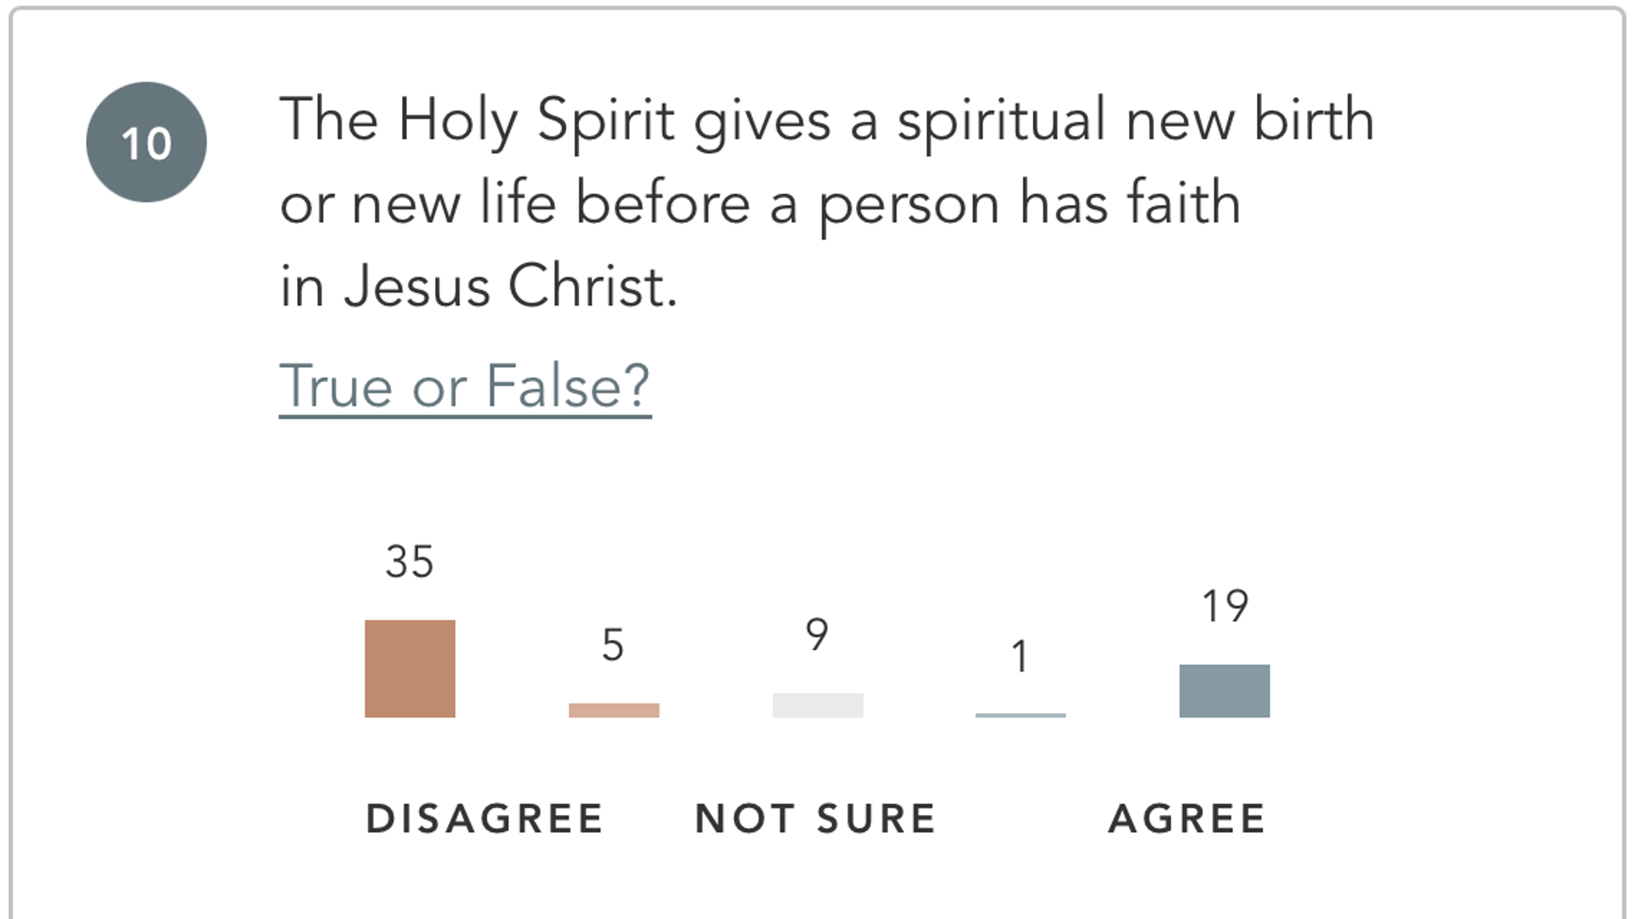Viewport: 1635px width, 919px height.
Task: Click the number 10 question badge
Action: point(146,142)
